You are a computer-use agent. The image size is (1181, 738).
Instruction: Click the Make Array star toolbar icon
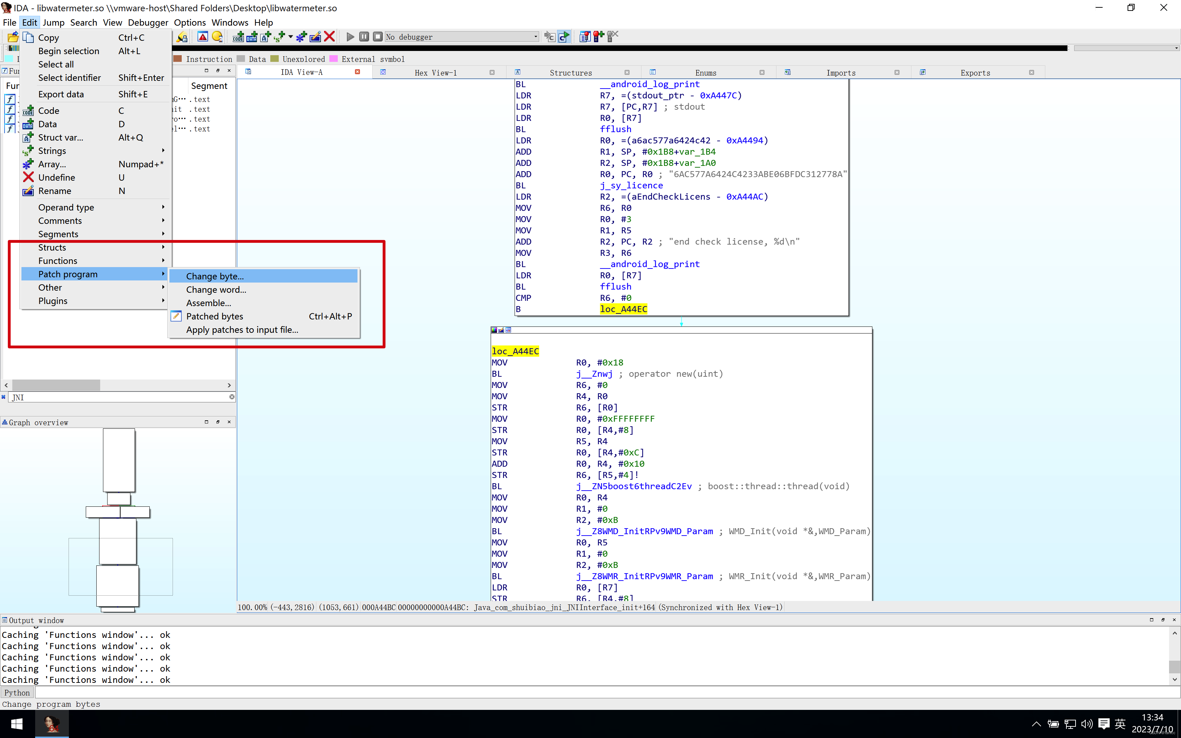click(302, 37)
